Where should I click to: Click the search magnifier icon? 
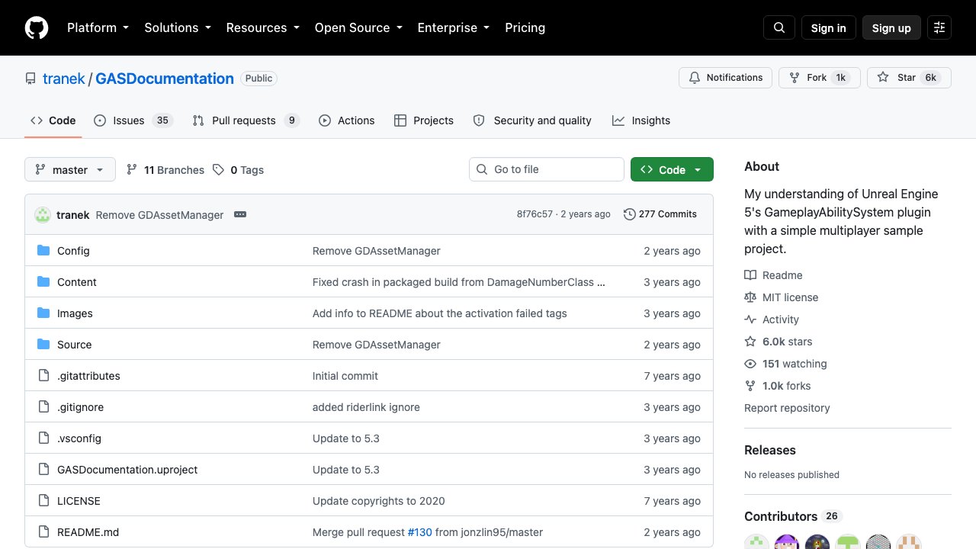(x=779, y=27)
